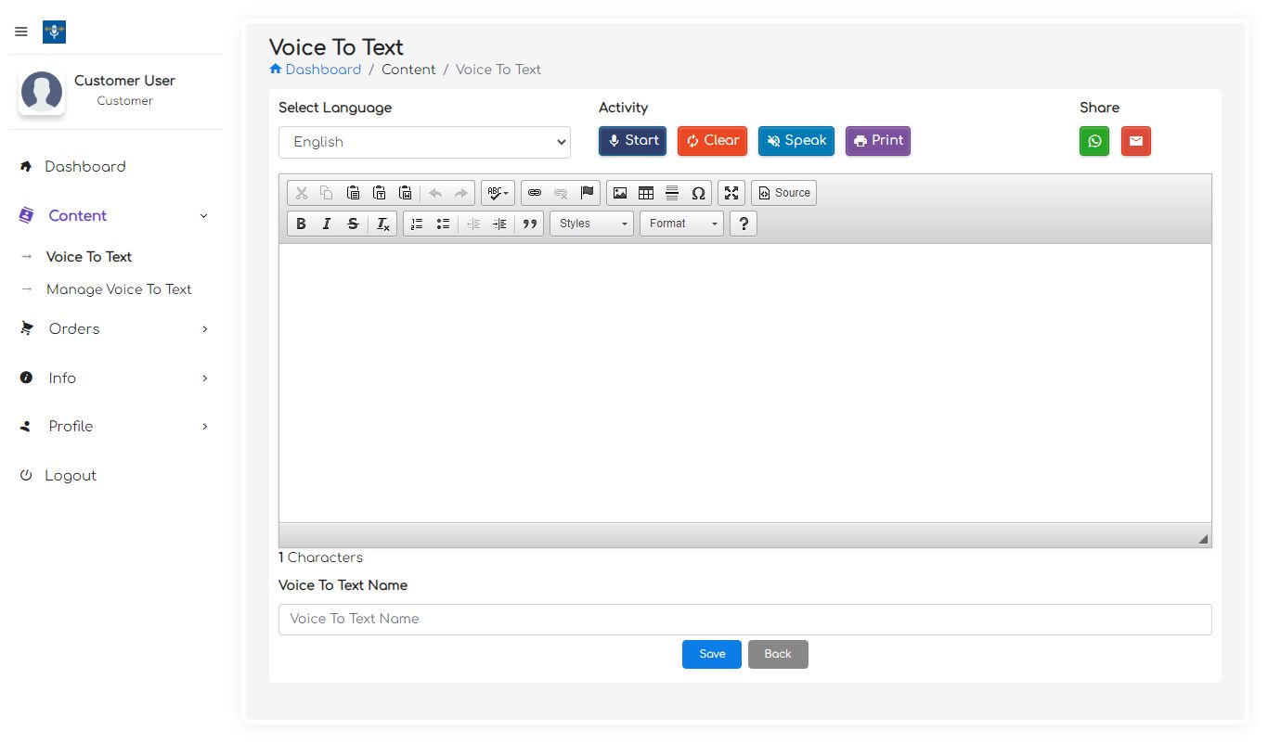Insert a table in the editor

pyautogui.click(x=646, y=193)
